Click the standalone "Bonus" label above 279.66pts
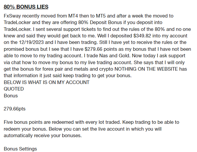 [x=11, y=96]
